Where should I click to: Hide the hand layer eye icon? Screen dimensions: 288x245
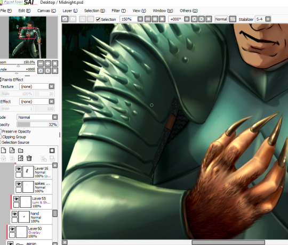pos(14,214)
